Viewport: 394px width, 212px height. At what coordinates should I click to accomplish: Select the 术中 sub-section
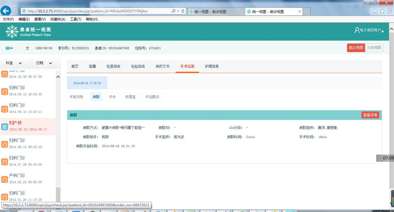click(x=112, y=97)
